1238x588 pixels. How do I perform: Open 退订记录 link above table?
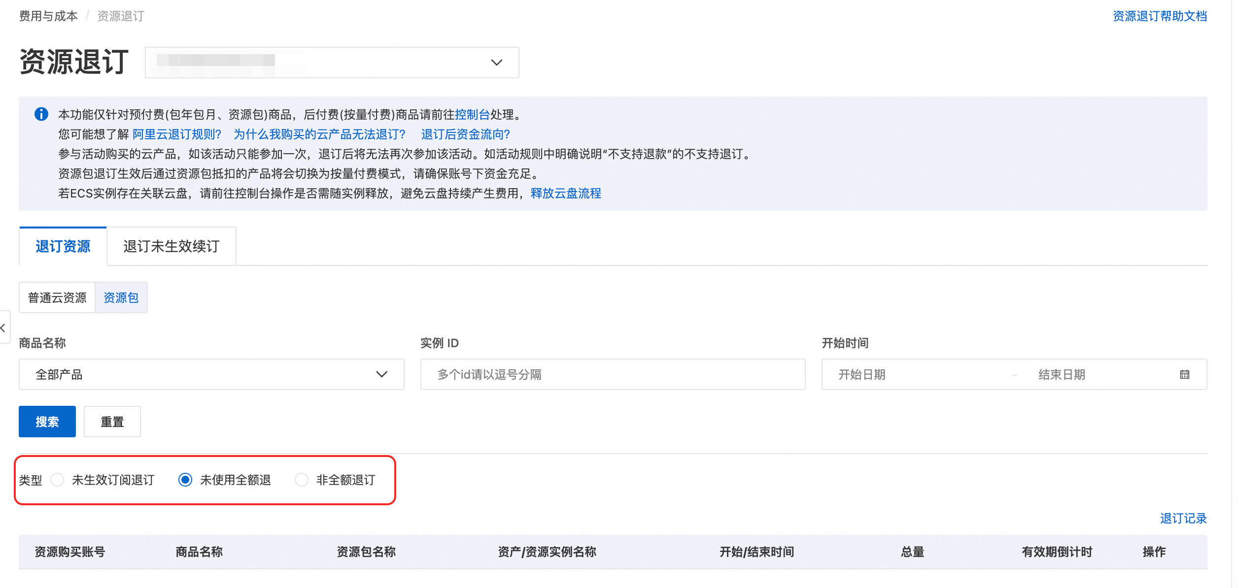[1183, 519]
